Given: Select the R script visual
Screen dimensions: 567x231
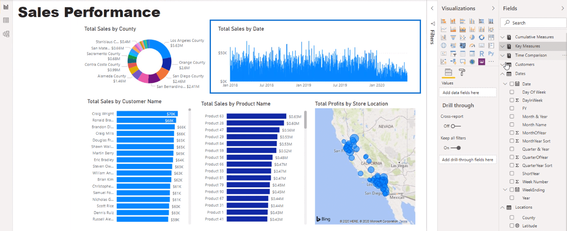Looking at the screenshot, I should 482,53.
